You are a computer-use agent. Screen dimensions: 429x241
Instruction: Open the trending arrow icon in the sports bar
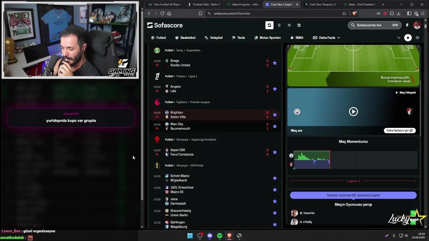click(399, 38)
